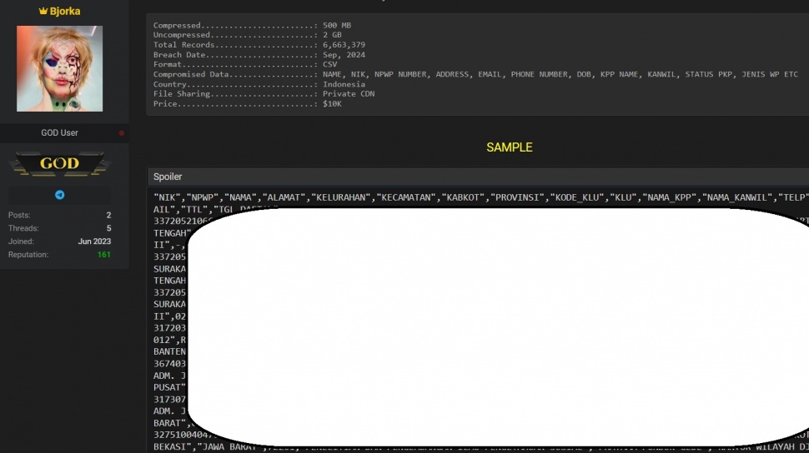Image resolution: width=809 pixels, height=453 pixels.
Task: Click the CSV header row starting with NIK
Action: point(480,197)
